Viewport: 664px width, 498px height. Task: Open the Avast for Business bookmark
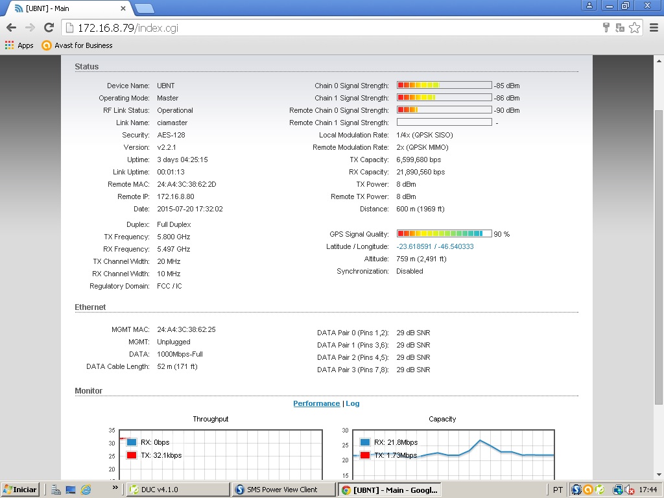[x=77, y=45]
